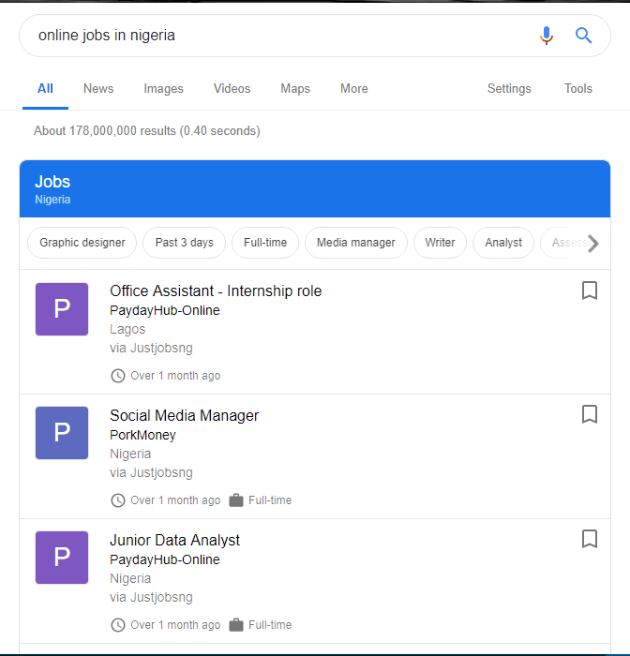This screenshot has width=630, height=656.
Task: Click the briefcase icon for Social Media Manager
Action: click(x=236, y=499)
